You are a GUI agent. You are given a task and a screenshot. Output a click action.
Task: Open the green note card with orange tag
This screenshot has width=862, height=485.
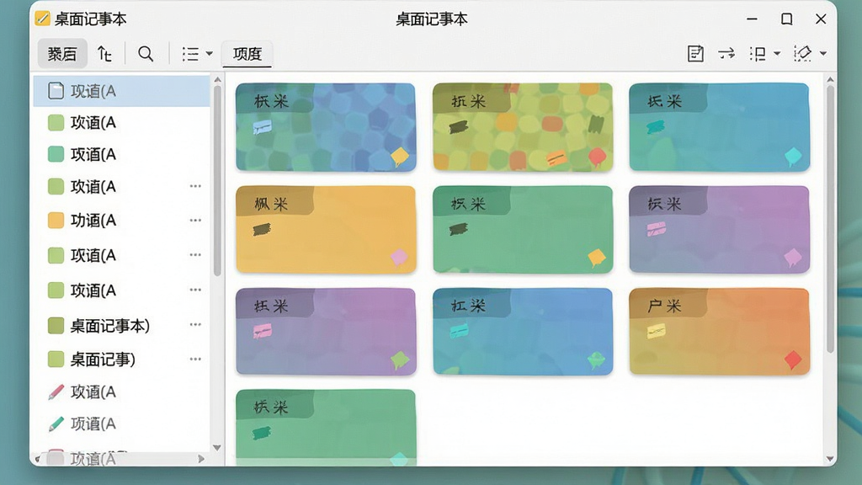pos(522,229)
